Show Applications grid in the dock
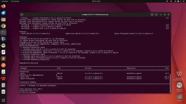186x104 pixels. click(3, 100)
